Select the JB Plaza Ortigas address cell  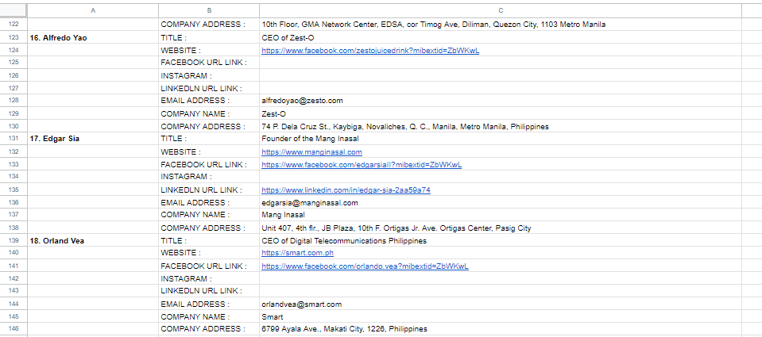point(501,228)
